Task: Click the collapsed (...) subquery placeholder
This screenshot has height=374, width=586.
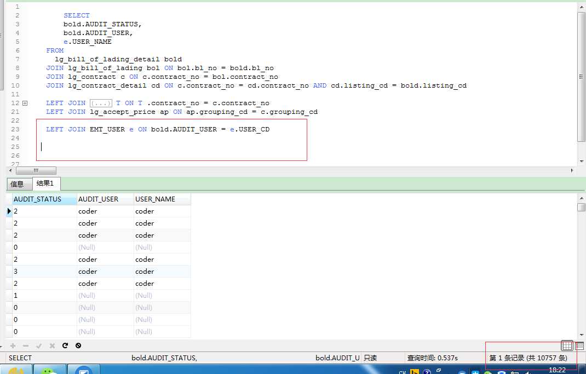Action: (x=101, y=103)
